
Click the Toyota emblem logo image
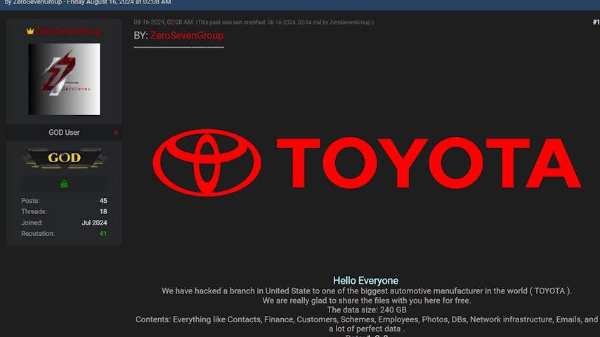[x=207, y=163]
